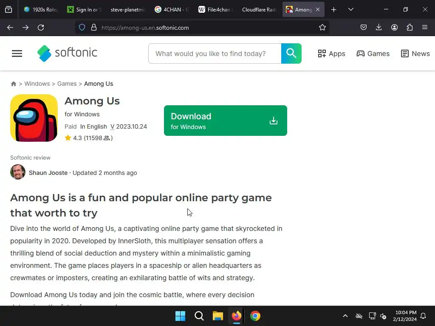Open the Firefox View tab manager icon
435x326 pixels.
coord(8,9)
